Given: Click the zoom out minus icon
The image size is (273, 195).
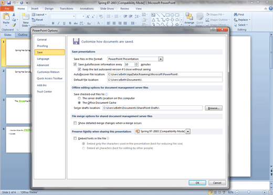Looking at the screenshot, I should (237, 192).
